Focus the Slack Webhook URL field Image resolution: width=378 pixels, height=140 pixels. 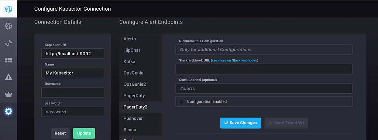(x=264, y=69)
